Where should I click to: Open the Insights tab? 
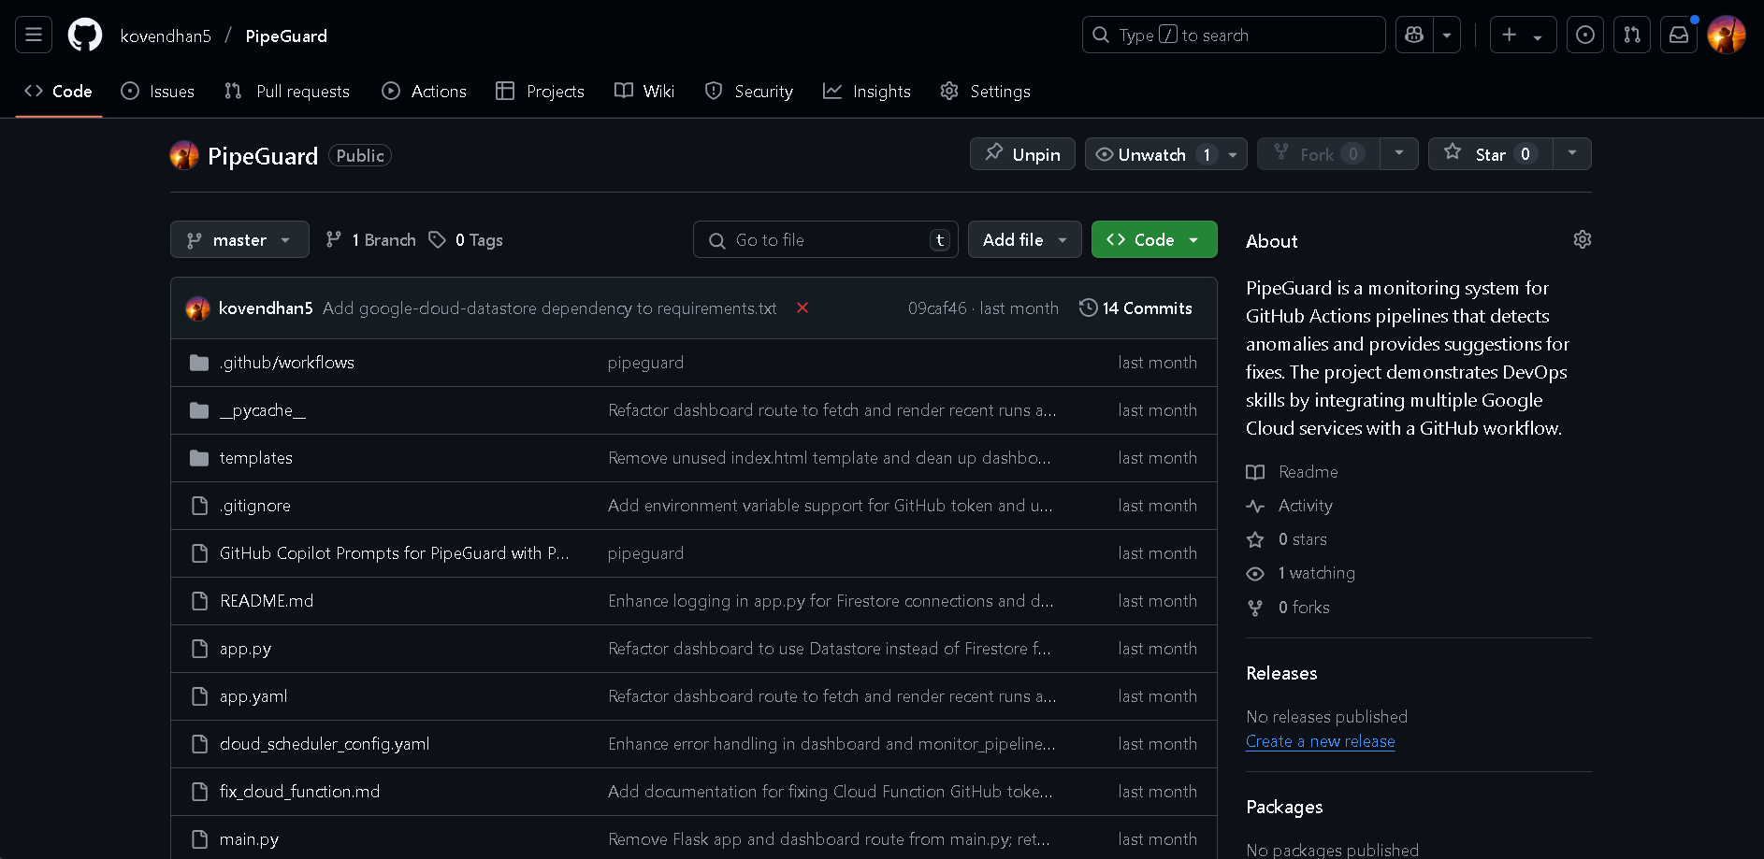pyautogui.click(x=867, y=92)
